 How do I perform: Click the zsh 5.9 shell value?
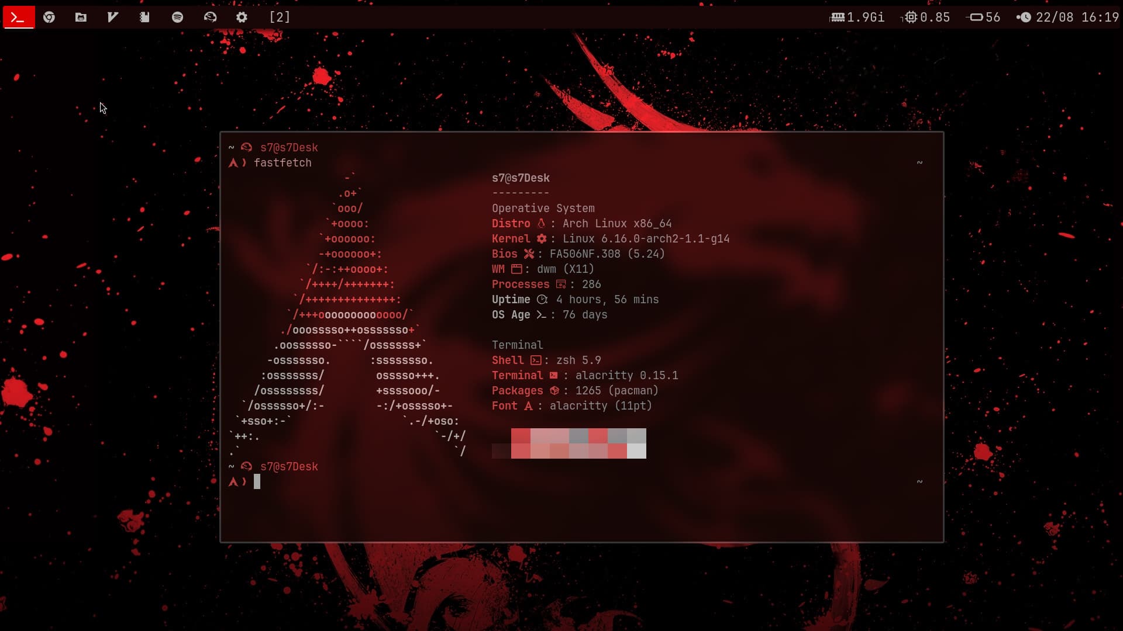578,360
